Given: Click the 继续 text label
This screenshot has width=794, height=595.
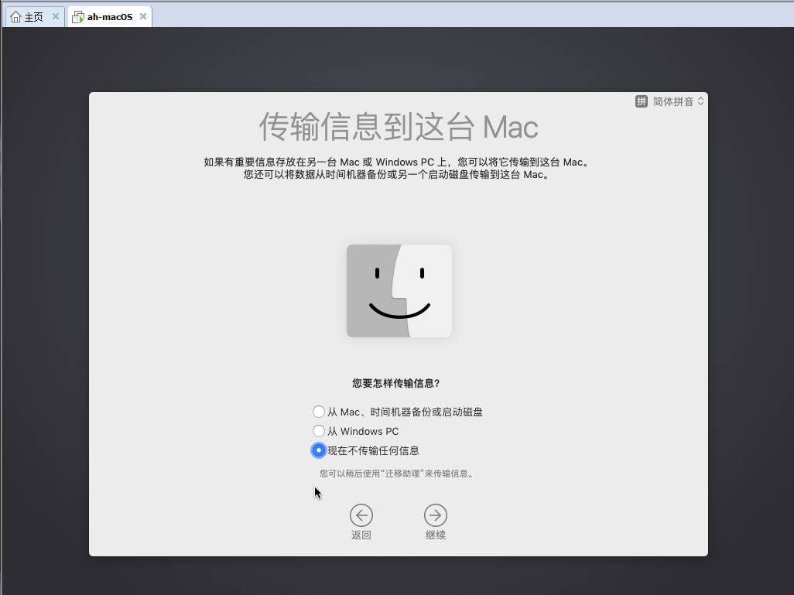Looking at the screenshot, I should point(435,535).
